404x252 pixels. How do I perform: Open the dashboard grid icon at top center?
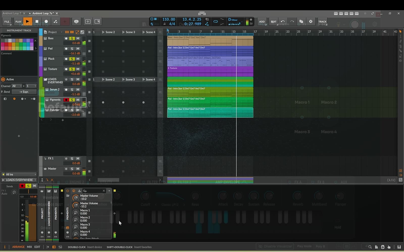pos(202,13)
